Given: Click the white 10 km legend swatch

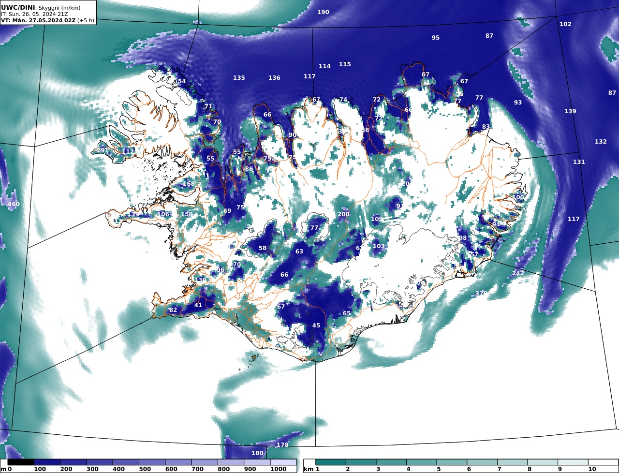Looking at the screenshot, I should tap(603, 462).
